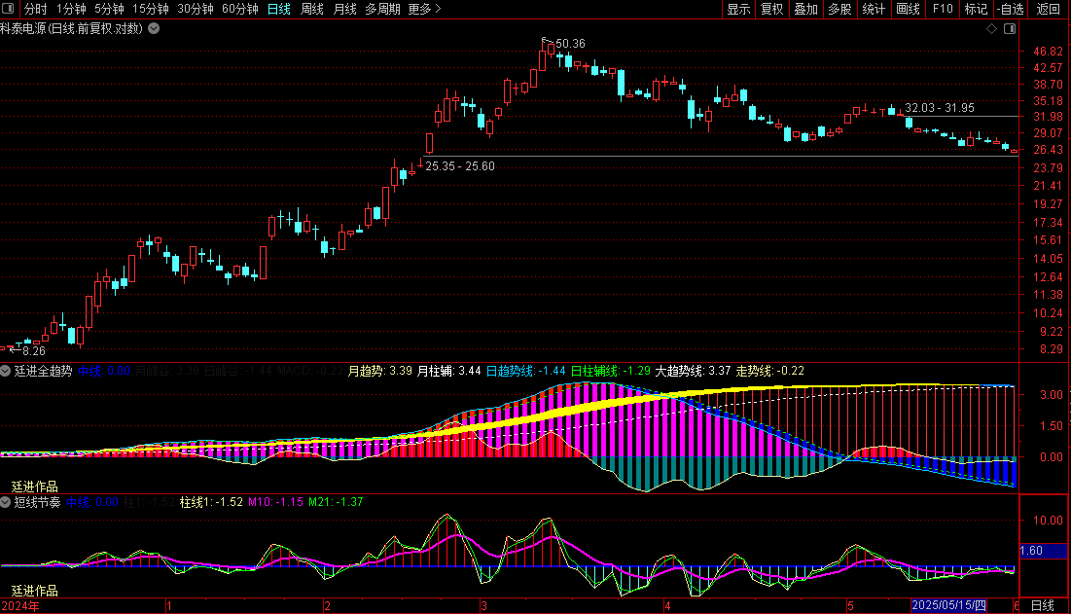Toggle 复权 price adjustment

tap(771, 9)
